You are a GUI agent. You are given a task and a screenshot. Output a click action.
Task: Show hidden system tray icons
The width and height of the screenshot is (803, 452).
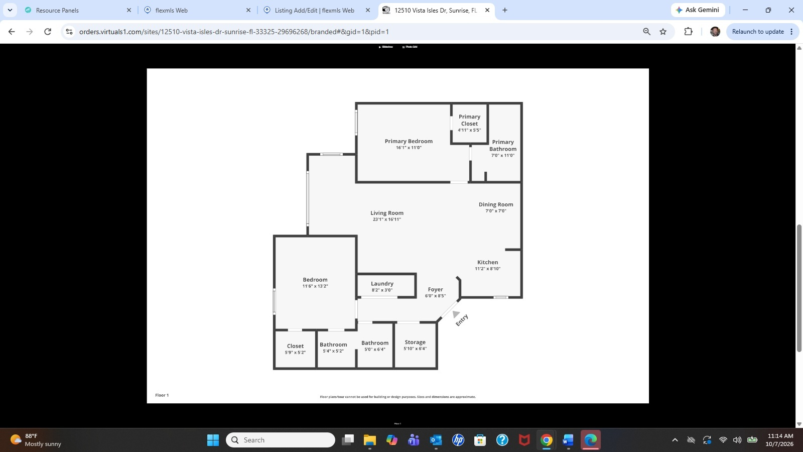click(675, 440)
